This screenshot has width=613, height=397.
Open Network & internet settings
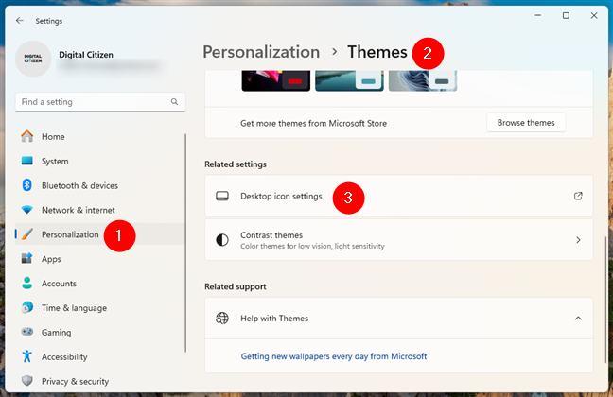coord(99,210)
